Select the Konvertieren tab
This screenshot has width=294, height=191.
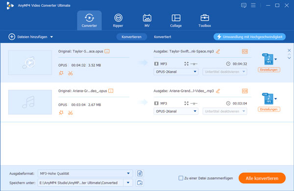click(131, 37)
